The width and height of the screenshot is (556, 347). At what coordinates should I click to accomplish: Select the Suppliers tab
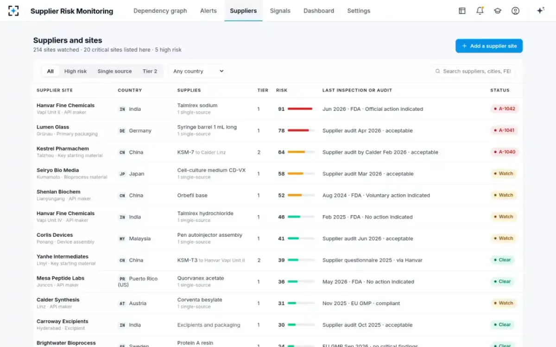[x=243, y=11]
